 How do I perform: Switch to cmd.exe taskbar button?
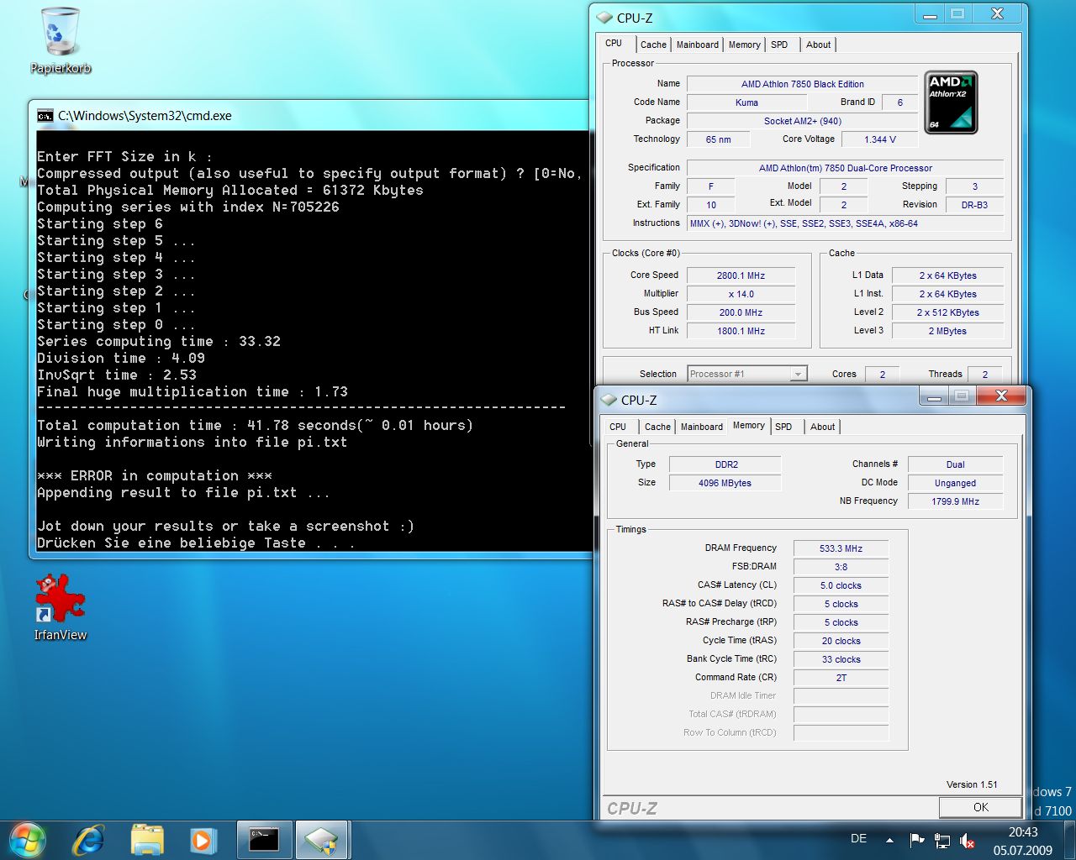click(x=264, y=839)
